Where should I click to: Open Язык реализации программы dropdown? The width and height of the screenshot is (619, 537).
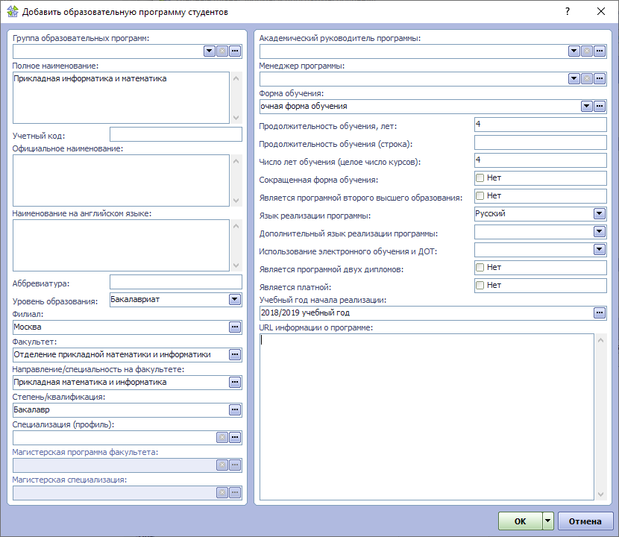[x=600, y=213]
